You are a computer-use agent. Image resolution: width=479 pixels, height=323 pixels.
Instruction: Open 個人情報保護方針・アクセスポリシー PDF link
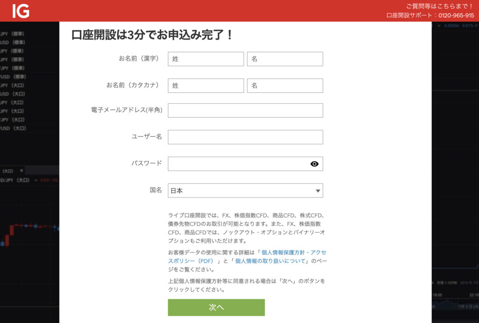(294, 253)
